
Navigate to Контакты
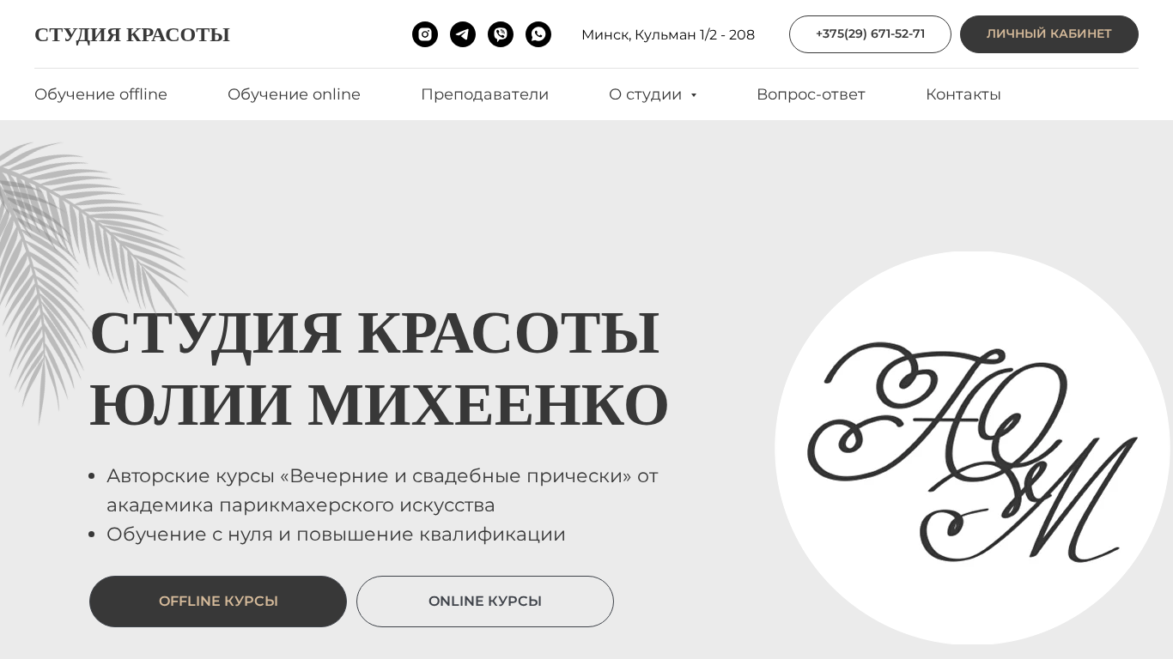click(x=963, y=94)
